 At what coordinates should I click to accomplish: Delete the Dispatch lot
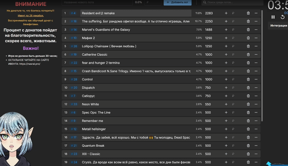248,88
